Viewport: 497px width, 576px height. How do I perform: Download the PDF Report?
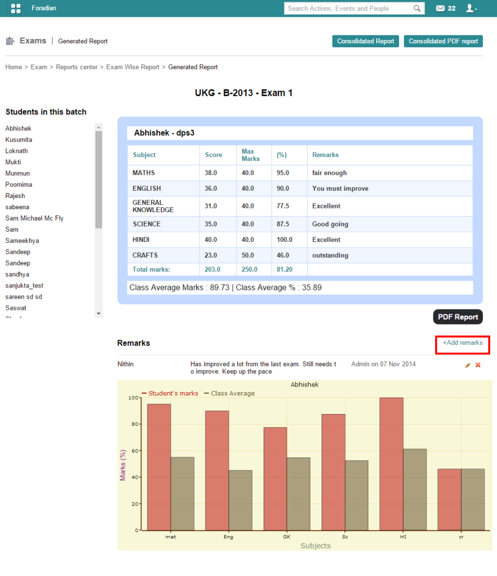click(x=458, y=317)
